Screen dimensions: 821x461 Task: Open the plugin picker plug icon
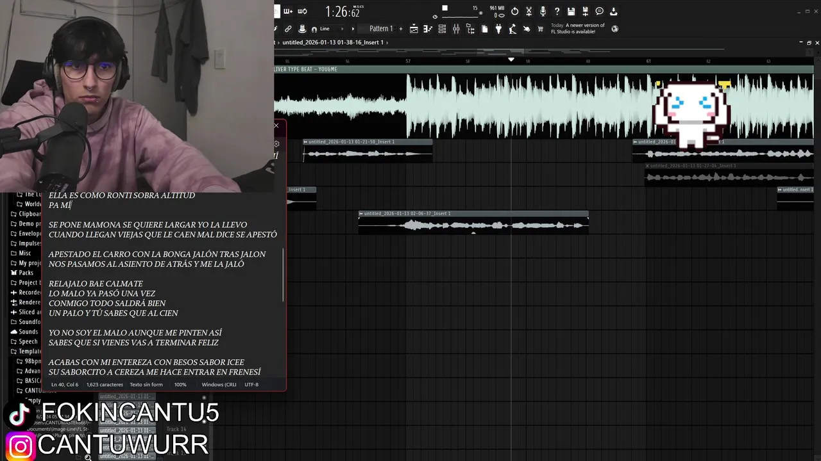pos(498,29)
